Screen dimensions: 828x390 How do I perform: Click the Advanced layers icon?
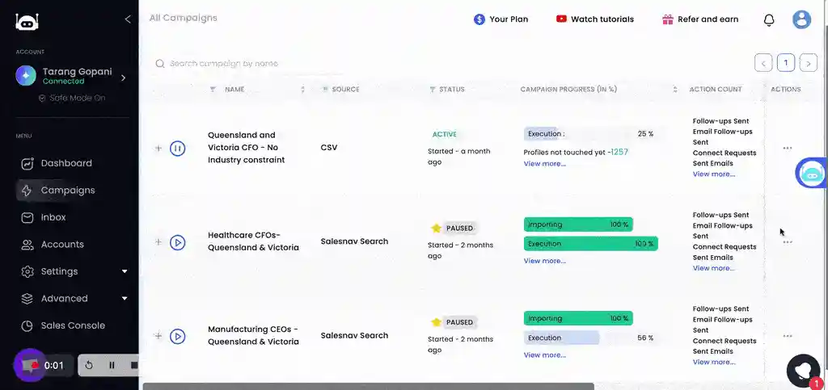(x=27, y=299)
